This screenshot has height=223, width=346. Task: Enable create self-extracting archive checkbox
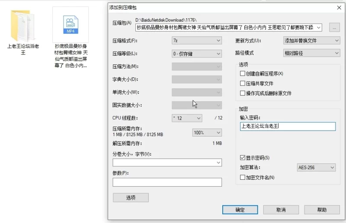(243, 73)
